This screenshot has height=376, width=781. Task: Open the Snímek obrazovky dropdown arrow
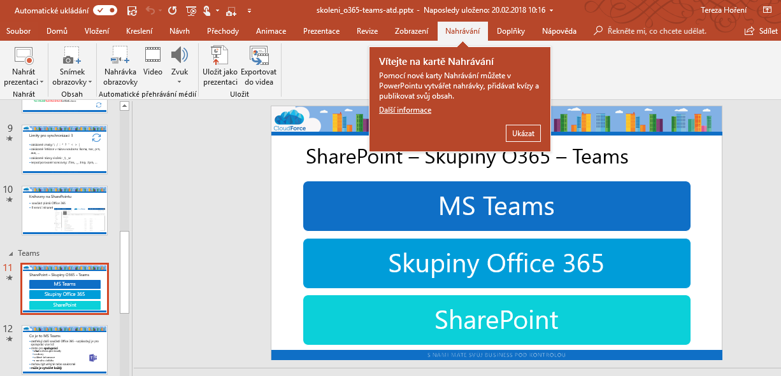click(90, 82)
